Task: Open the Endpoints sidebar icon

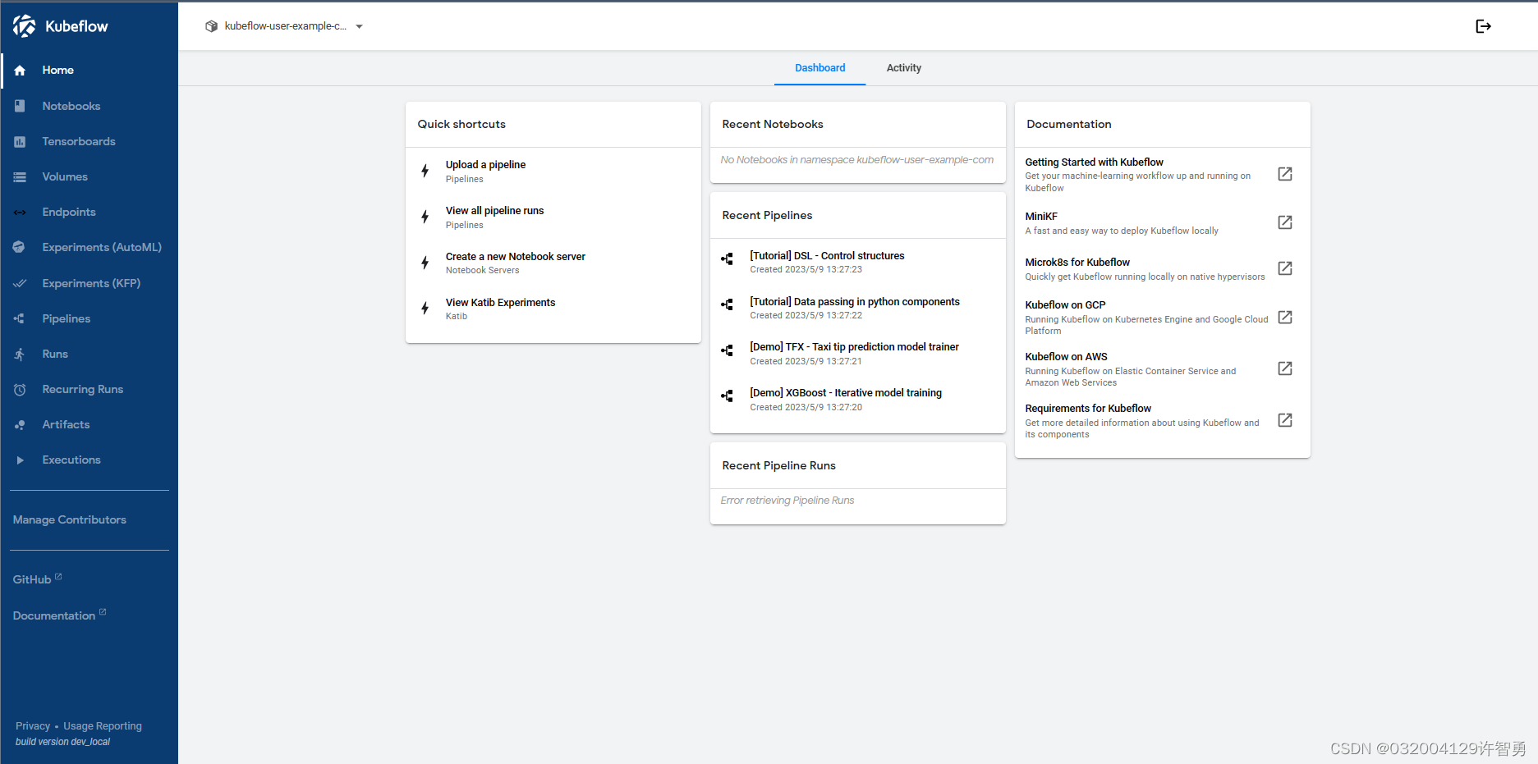Action: (x=20, y=213)
